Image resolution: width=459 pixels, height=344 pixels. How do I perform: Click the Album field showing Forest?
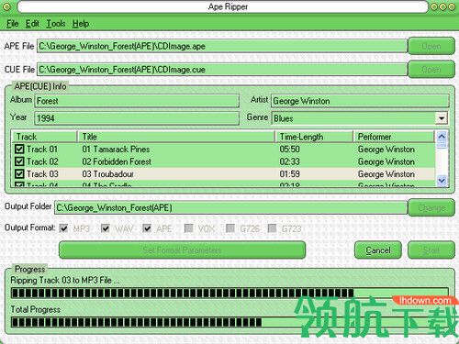pos(137,101)
